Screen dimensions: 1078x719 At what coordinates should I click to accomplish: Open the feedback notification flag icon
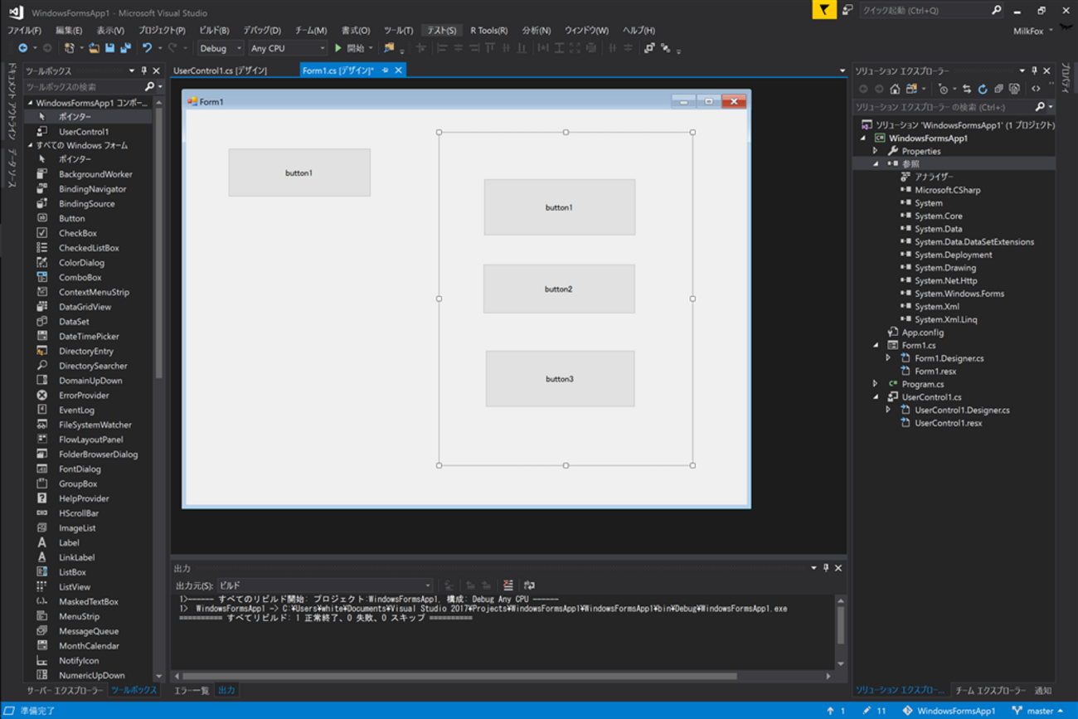coord(823,11)
